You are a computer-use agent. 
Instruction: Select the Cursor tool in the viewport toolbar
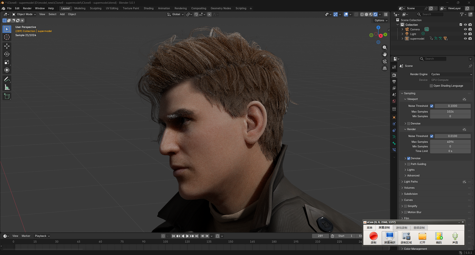click(x=7, y=37)
